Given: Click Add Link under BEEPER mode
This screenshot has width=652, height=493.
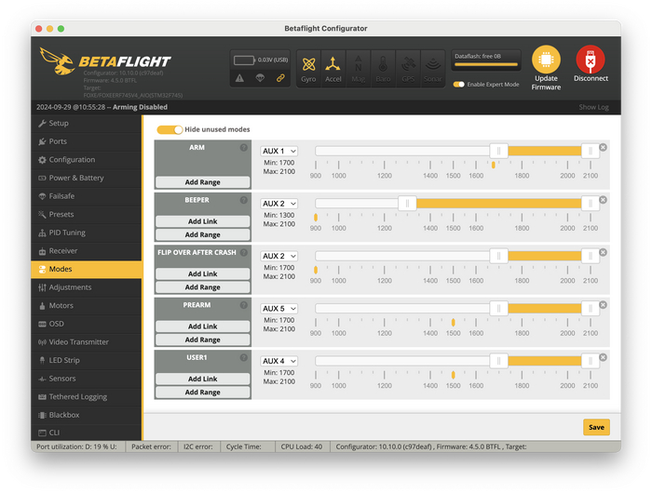Looking at the screenshot, I should tap(202, 221).
